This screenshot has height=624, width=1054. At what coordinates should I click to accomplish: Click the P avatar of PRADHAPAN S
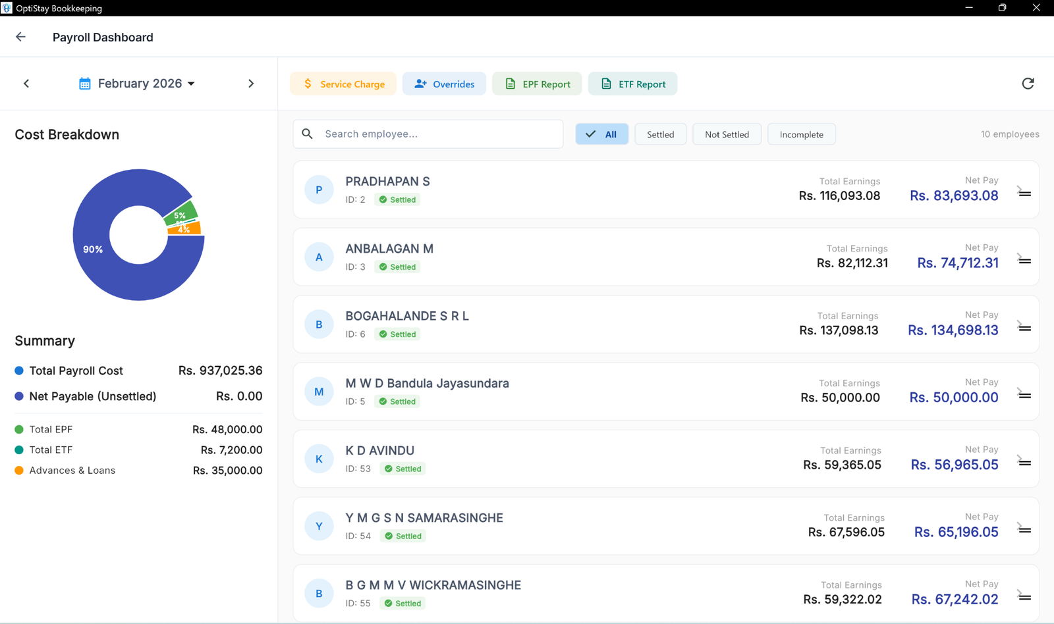click(x=319, y=190)
